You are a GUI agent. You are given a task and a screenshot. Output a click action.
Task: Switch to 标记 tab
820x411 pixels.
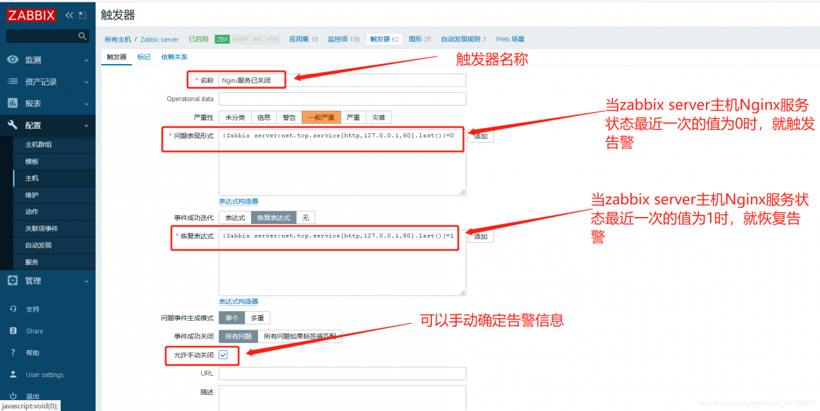144,57
